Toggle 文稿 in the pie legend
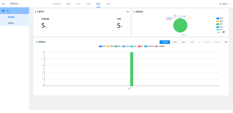 220,27
